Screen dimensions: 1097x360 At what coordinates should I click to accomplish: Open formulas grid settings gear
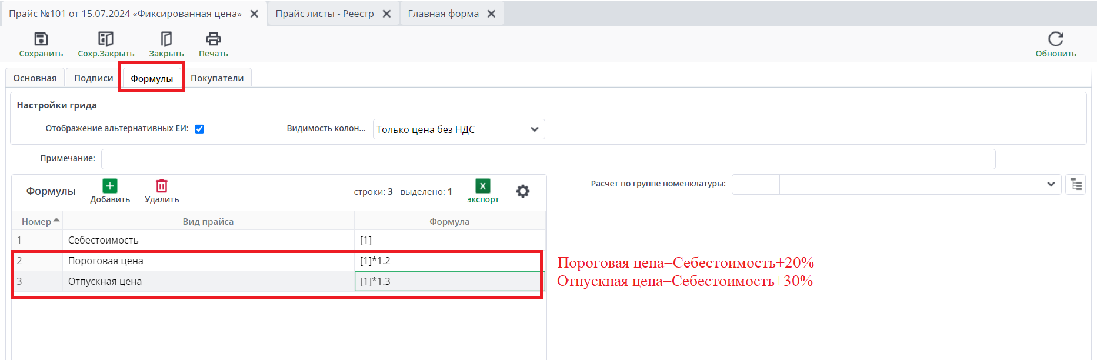[x=523, y=191]
